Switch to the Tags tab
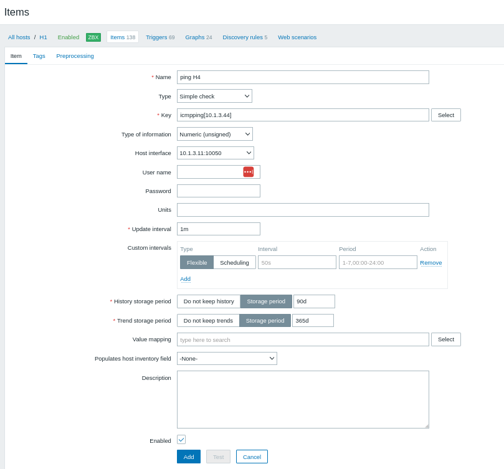 [x=39, y=56]
